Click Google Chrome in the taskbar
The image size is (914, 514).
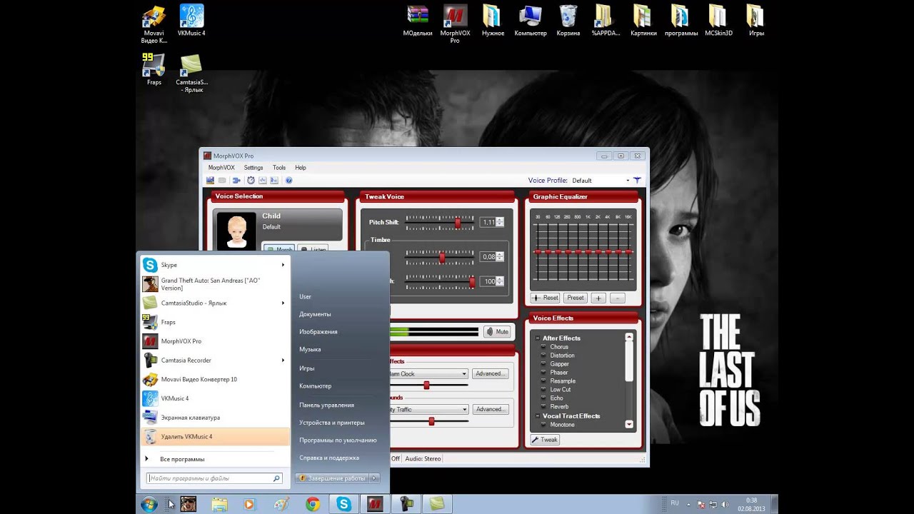point(313,504)
